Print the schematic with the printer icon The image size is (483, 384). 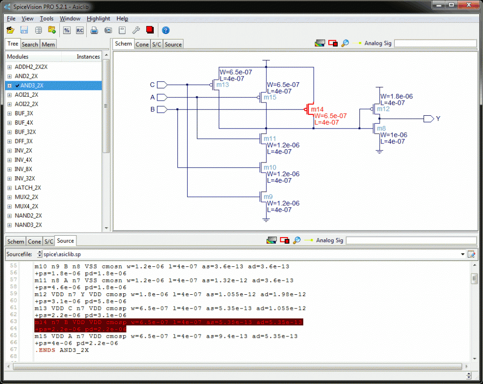pos(94,30)
